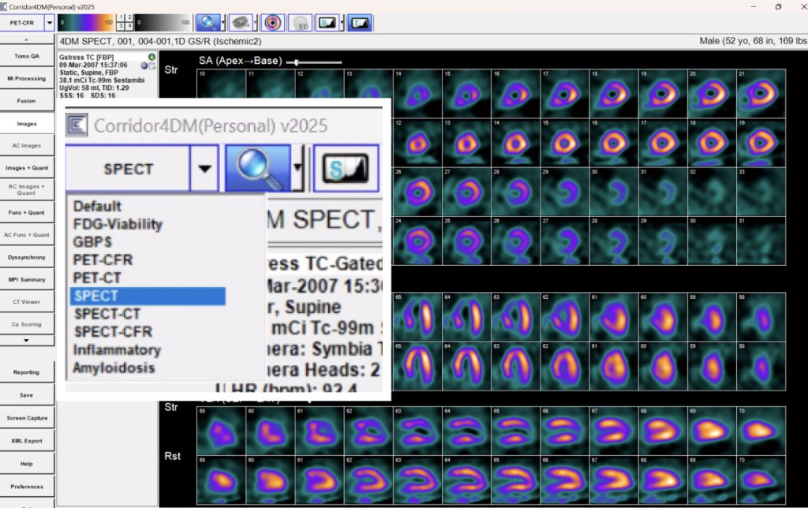808x508 pixels.
Task: Click the green arrow icon beside Gstress TC
Action: 151,57
